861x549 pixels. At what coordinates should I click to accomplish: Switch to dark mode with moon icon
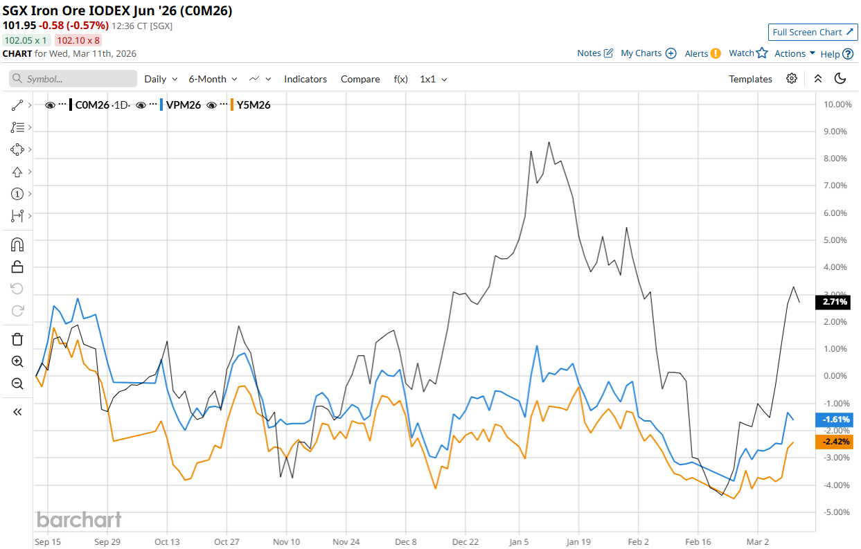[x=840, y=79]
